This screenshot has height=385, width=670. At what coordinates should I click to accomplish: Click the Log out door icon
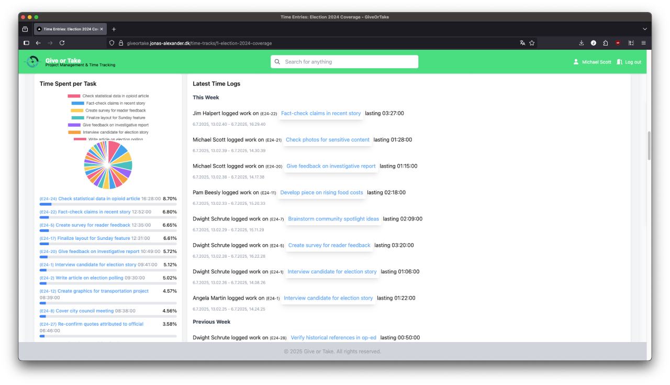pos(619,62)
